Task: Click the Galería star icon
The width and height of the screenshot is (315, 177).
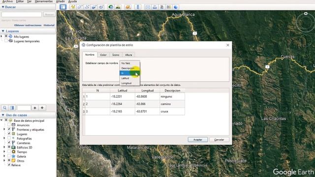Action: (13, 156)
